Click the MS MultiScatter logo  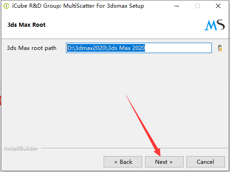point(215,25)
